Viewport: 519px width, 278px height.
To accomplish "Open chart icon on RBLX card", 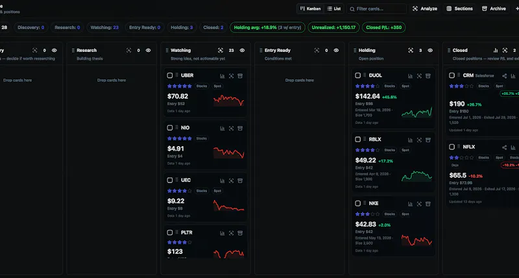I will point(410,140).
